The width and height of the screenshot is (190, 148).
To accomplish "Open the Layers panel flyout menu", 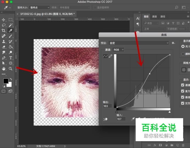I will 188,16.
